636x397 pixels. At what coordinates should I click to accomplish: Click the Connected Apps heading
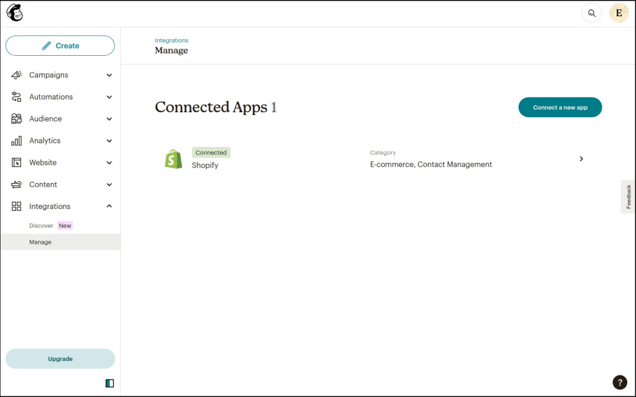216,107
